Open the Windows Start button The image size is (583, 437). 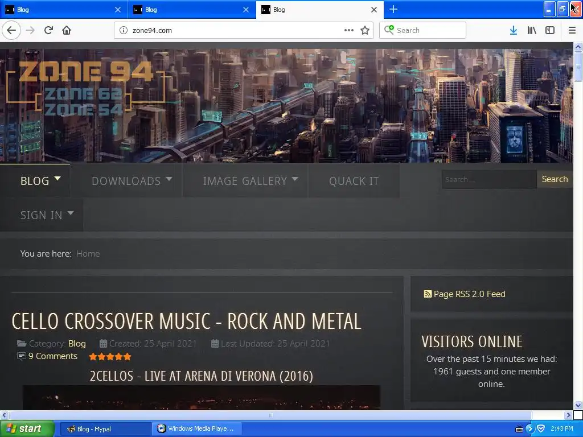pyautogui.click(x=26, y=428)
